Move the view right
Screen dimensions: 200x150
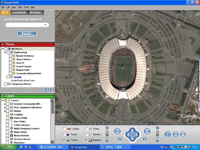(x=136, y=135)
